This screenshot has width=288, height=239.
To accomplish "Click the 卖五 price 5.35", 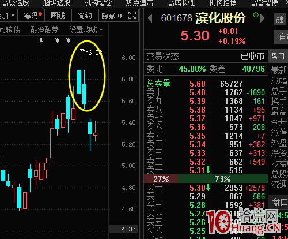I will tap(198, 136).
